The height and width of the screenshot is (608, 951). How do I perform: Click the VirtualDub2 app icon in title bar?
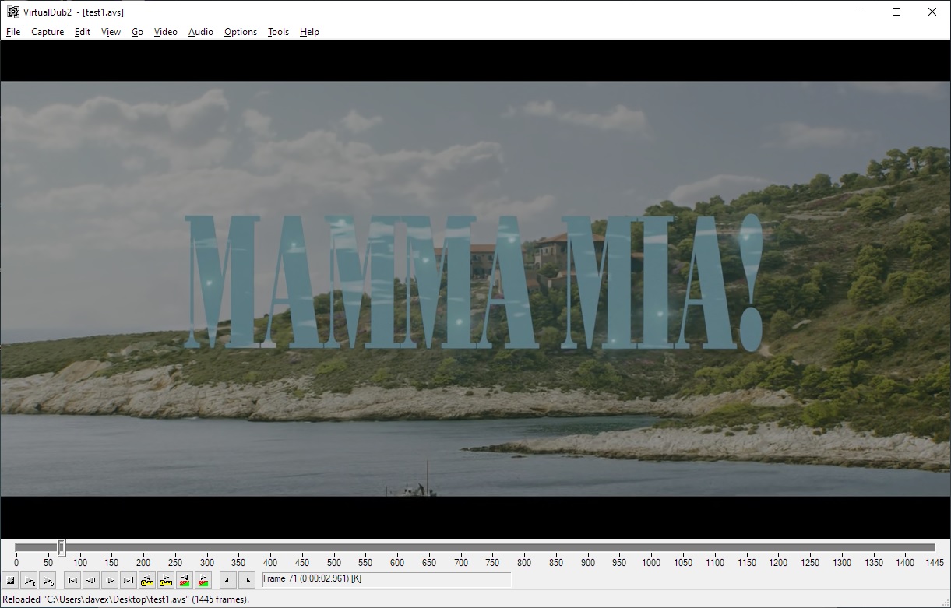pyautogui.click(x=13, y=12)
